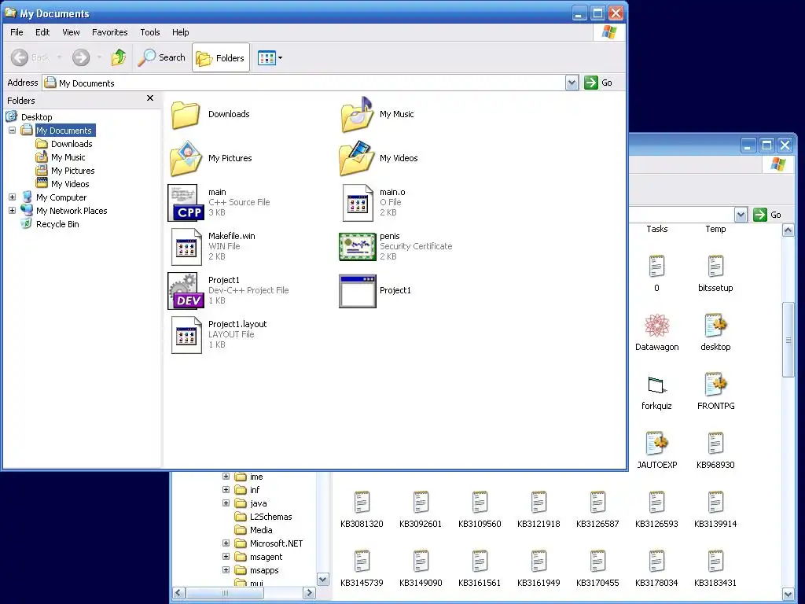Expand the ime folder in background tree
Viewport: 805px width, 604px height.
coord(226,477)
